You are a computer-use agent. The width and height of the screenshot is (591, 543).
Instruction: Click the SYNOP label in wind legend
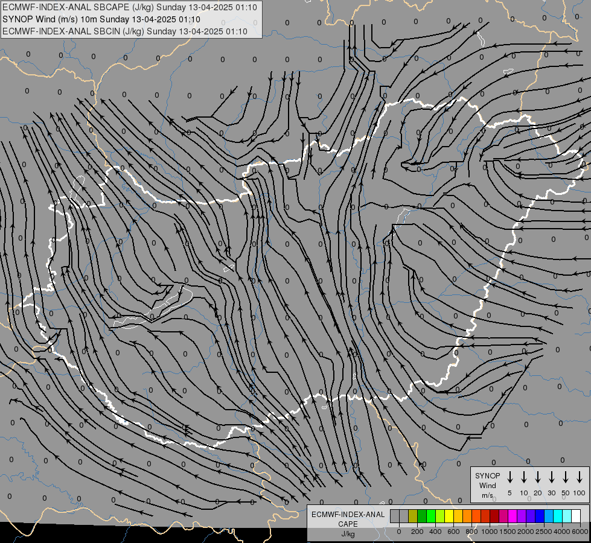pos(487,475)
